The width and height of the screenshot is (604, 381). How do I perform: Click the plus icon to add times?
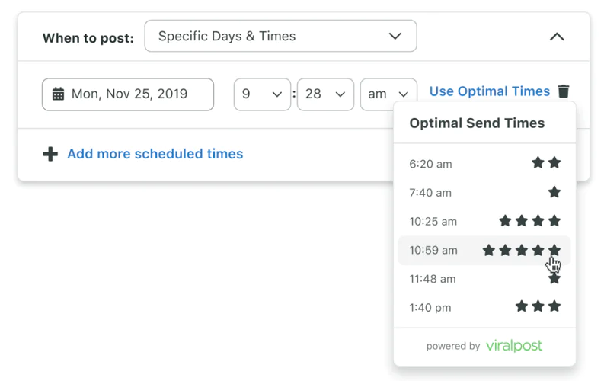click(x=50, y=154)
